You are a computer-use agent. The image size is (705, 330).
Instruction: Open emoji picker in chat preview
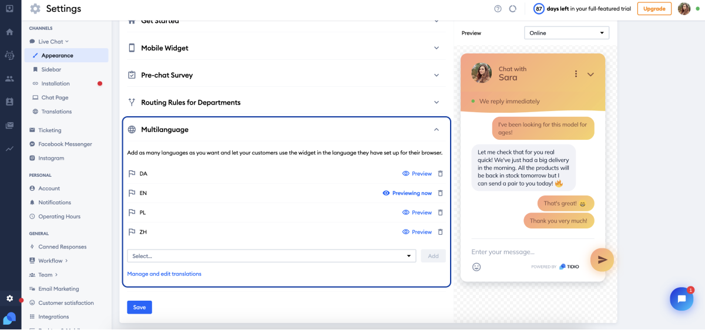tap(476, 267)
